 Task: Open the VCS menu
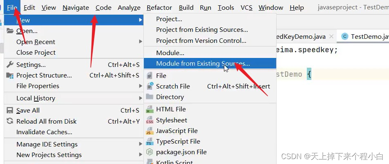click(x=246, y=7)
